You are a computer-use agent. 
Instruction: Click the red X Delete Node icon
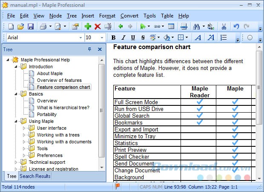[98, 26]
